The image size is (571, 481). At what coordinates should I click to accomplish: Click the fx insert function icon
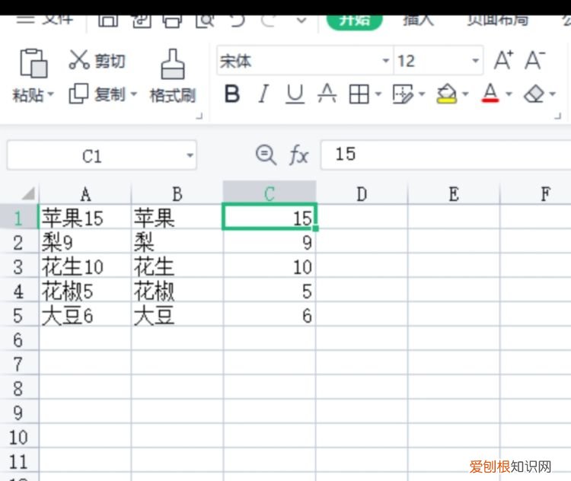[299, 155]
